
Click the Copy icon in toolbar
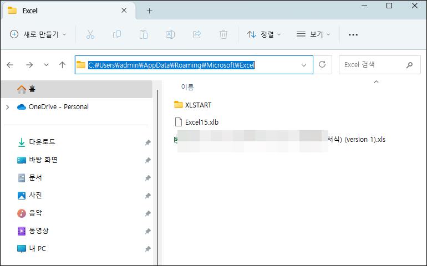pos(117,34)
